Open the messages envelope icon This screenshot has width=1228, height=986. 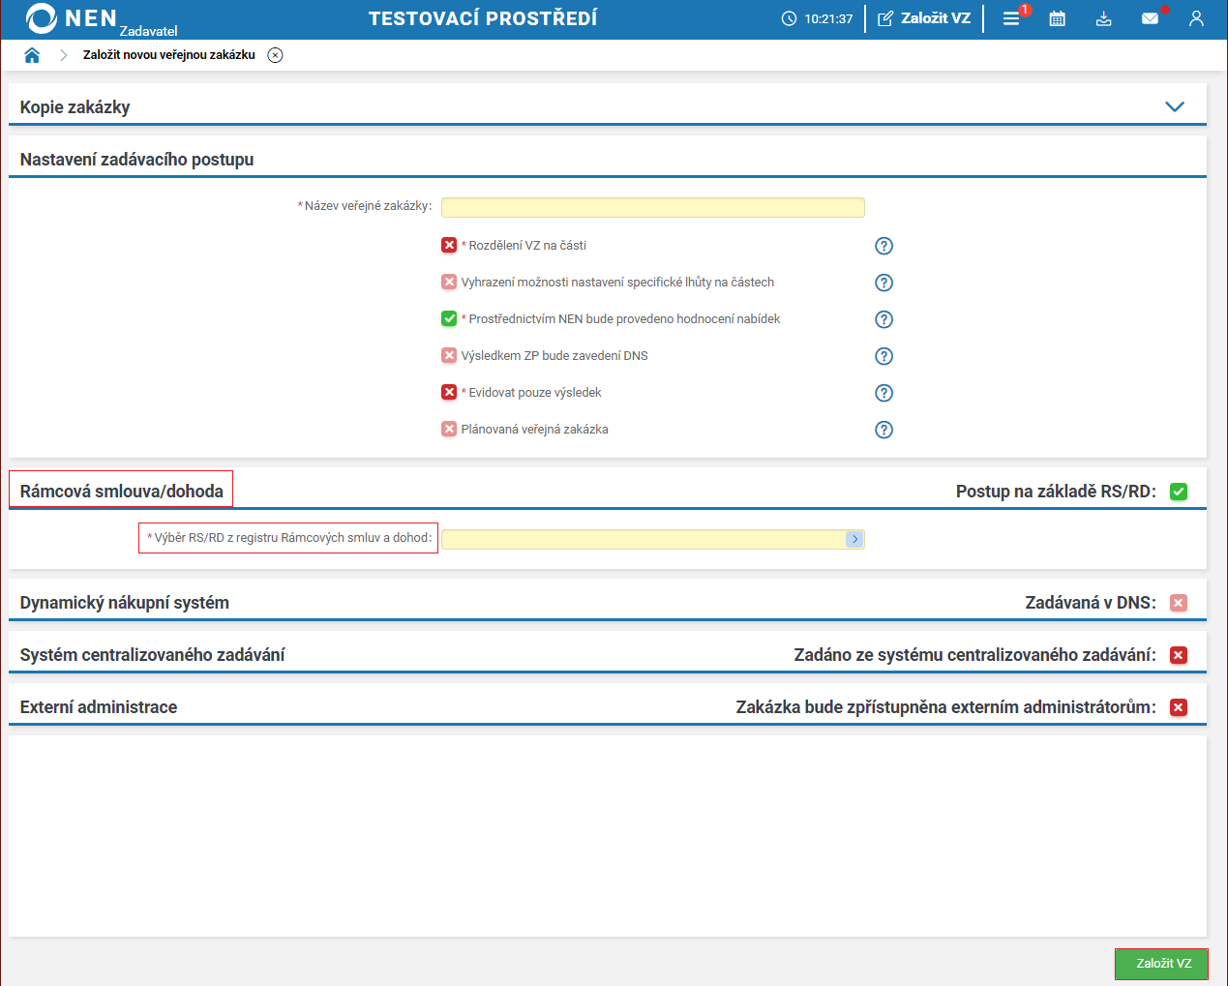click(1150, 18)
